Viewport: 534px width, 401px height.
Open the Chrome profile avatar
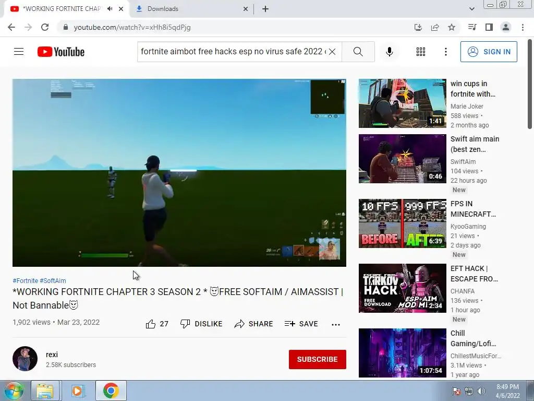pyautogui.click(x=506, y=27)
